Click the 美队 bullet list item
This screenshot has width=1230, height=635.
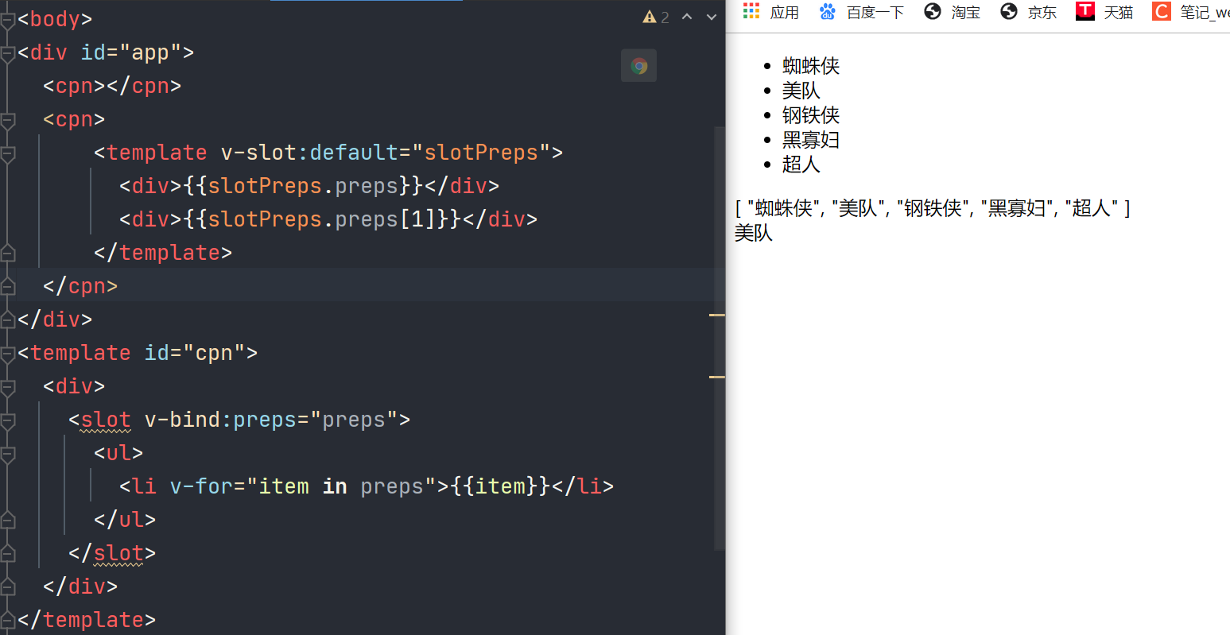[801, 91]
